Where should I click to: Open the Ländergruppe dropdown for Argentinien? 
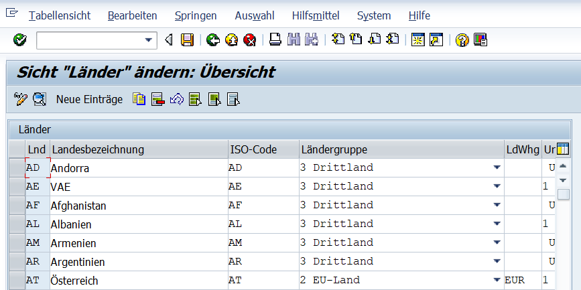(497, 261)
